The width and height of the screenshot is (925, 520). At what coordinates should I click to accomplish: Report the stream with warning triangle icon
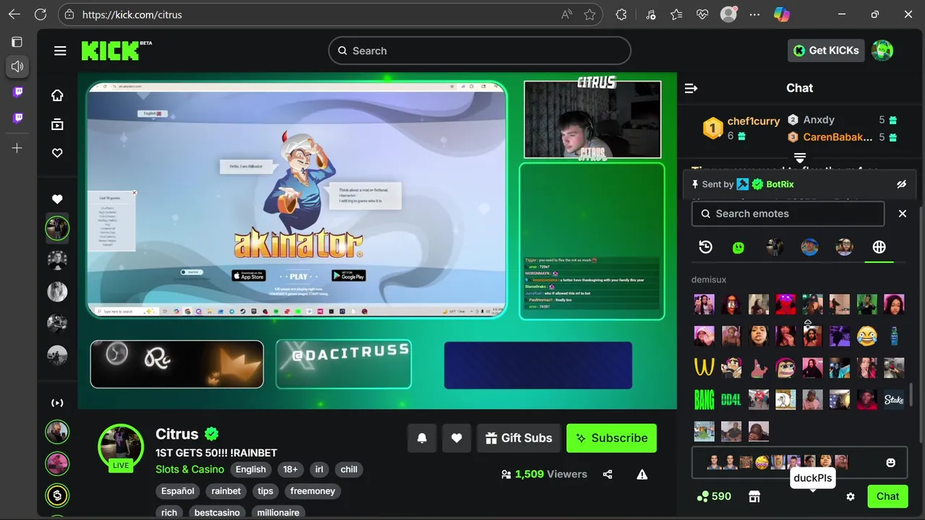[x=642, y=474]
